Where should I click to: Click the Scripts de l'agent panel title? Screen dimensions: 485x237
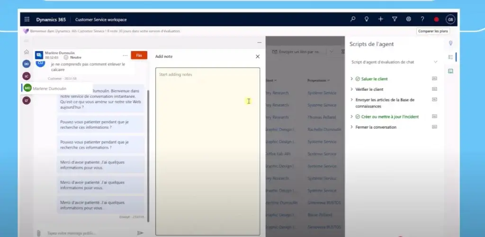(371, 44)
